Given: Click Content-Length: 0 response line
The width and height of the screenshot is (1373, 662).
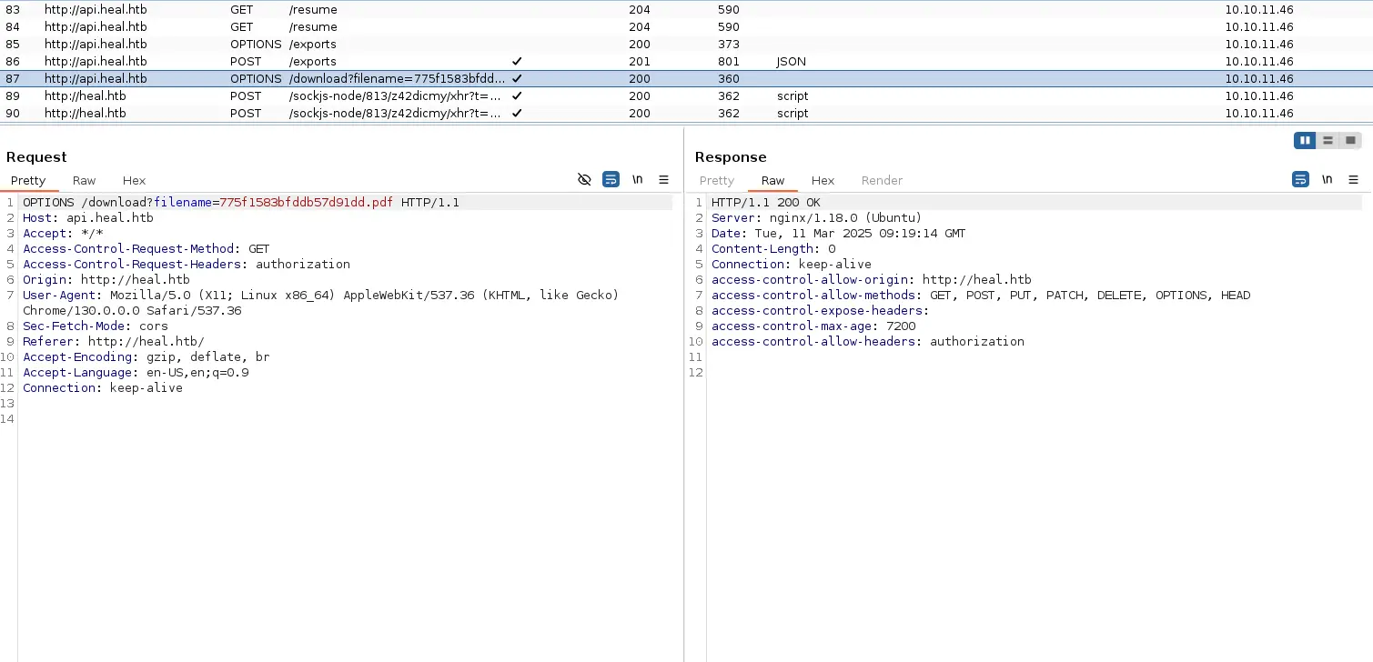Looking at the screenshot, I should pos(773,249).
